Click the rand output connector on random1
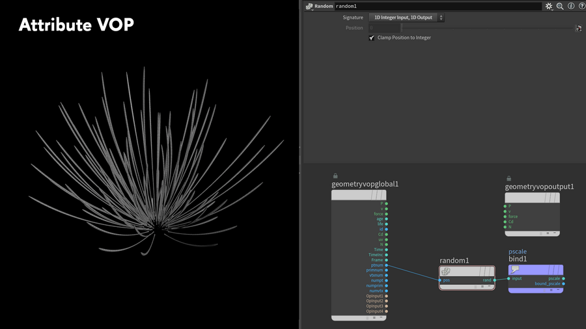Viewport: 586px width, 329px height. [x=494, y=280]
